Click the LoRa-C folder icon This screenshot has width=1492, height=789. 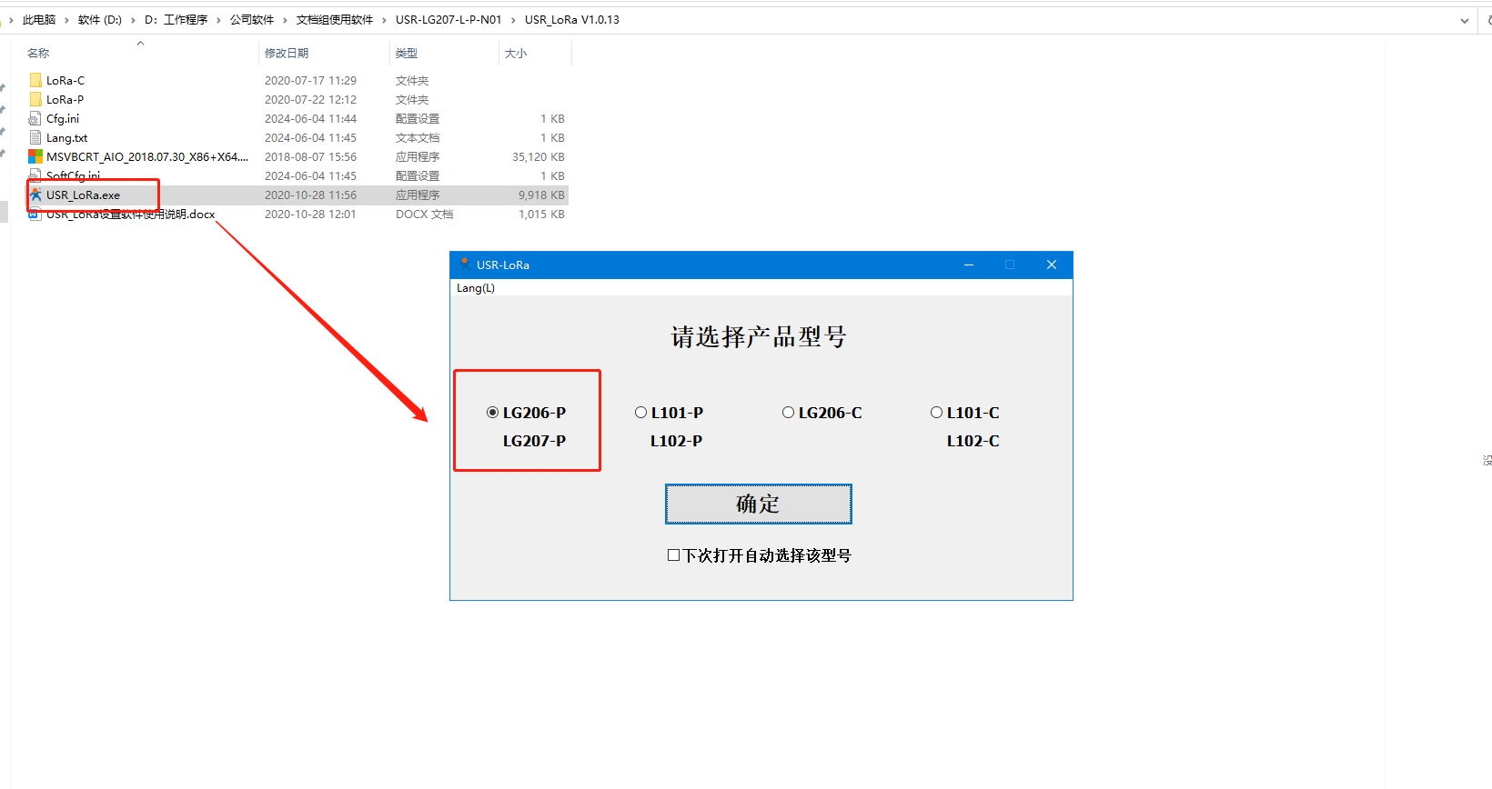point(35,80)
